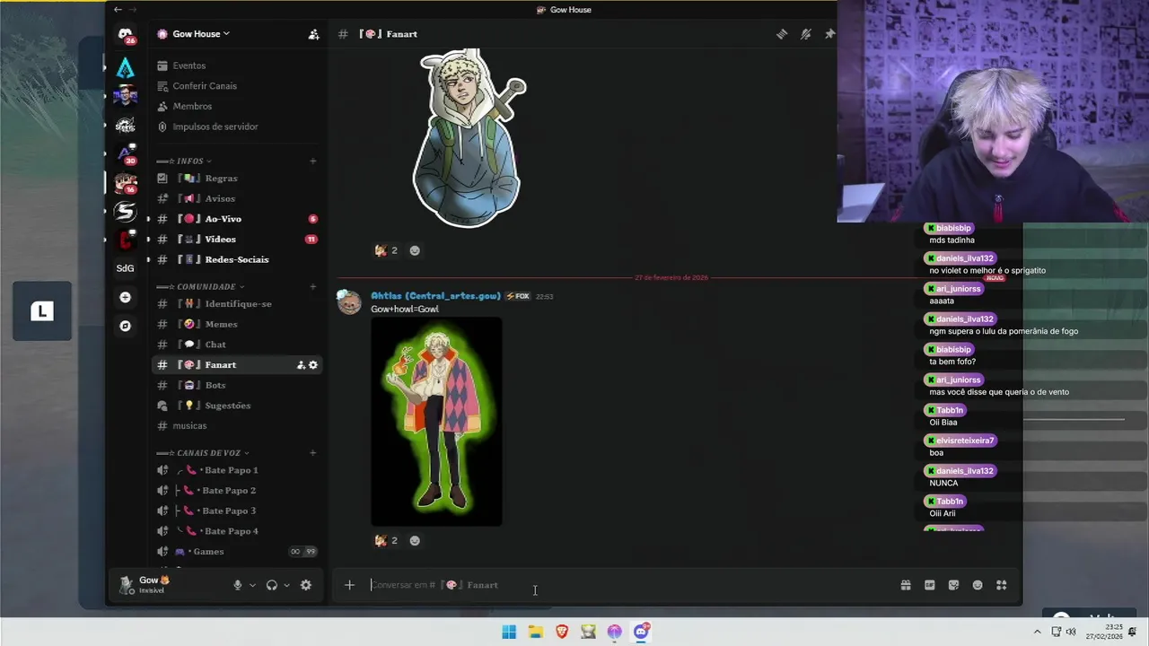This screenshot has width=1149, height=646.
Task: Collapse the COMUNIDADE category
Action: 201,287
